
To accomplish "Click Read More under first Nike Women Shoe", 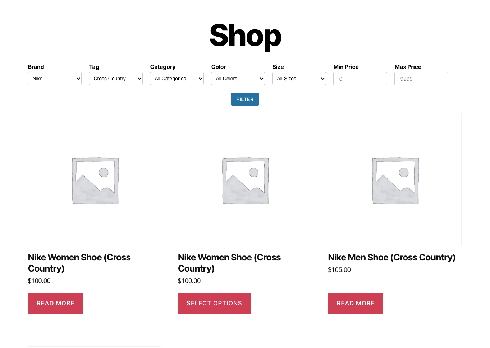I will tap(55, 303).
